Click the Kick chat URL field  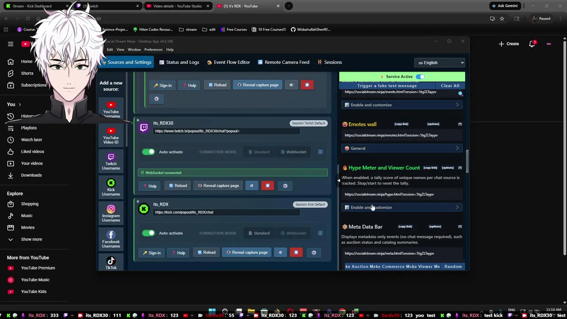(x=226, y=212)
